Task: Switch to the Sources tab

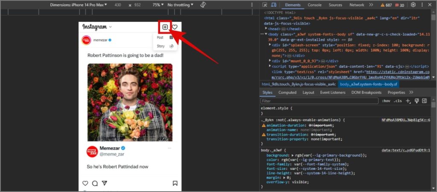Action: (335, 5)
